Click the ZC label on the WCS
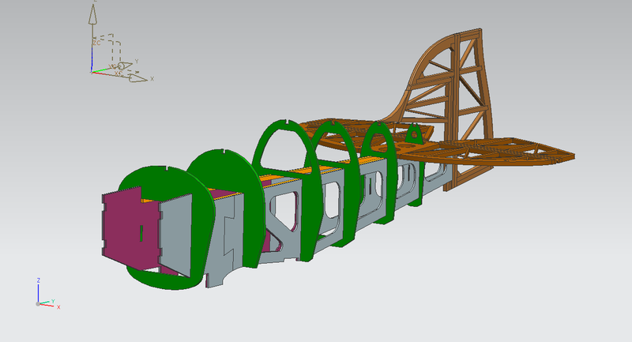This screenshot has width=632, height=342. [96, 43]
